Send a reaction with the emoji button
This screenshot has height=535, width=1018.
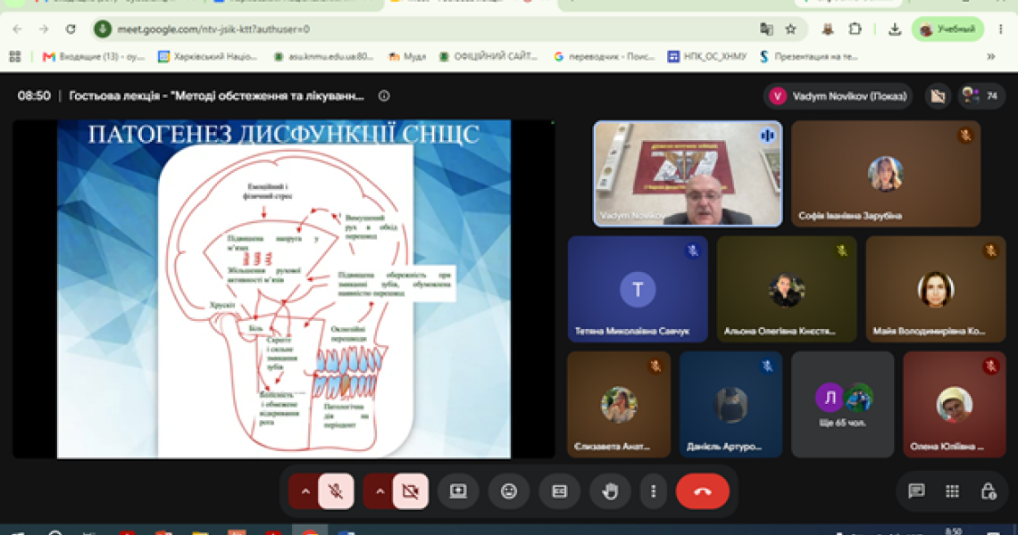(x=509, y=491)
